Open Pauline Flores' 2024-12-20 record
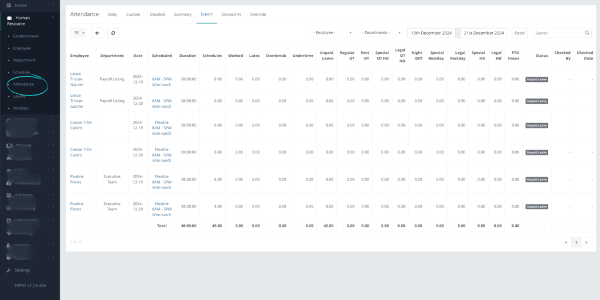Viewport: 600px width, 300px height. tap(77, 206)
